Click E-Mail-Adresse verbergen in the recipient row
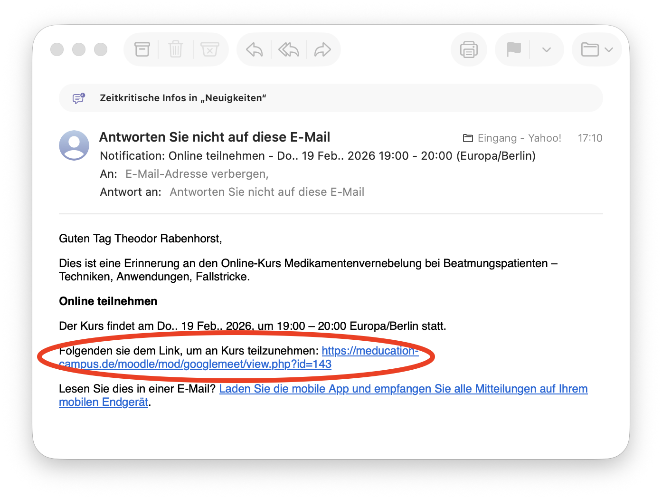662x499 pixels. [197, 174]
